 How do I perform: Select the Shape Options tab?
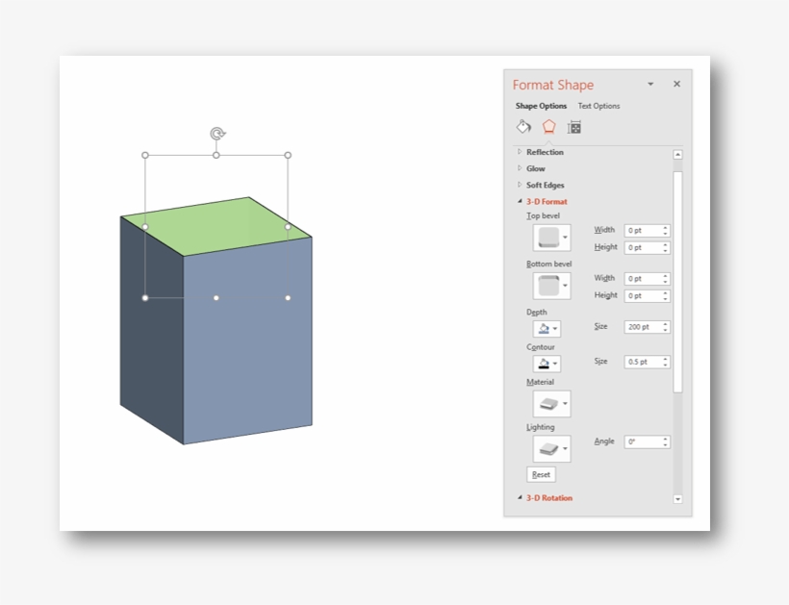click(541, 106)
